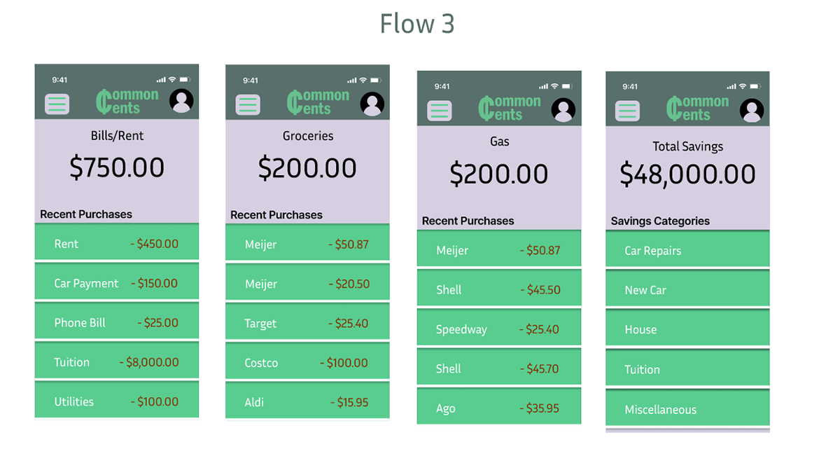The image size is (840, 468).
Task: Open profile avatar on Gas screen
Action: [563, 109]
